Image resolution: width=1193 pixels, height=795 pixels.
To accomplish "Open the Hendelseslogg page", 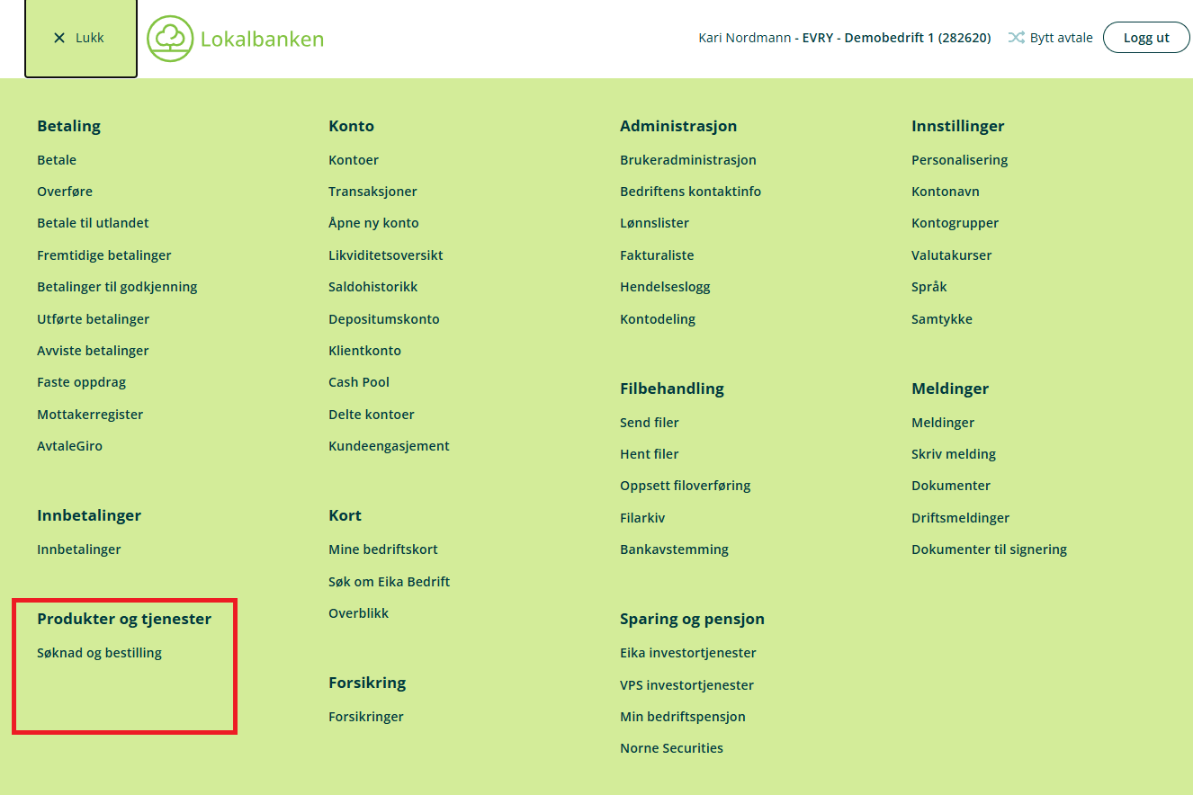I will pyautogui.click(x=665, y=287).
